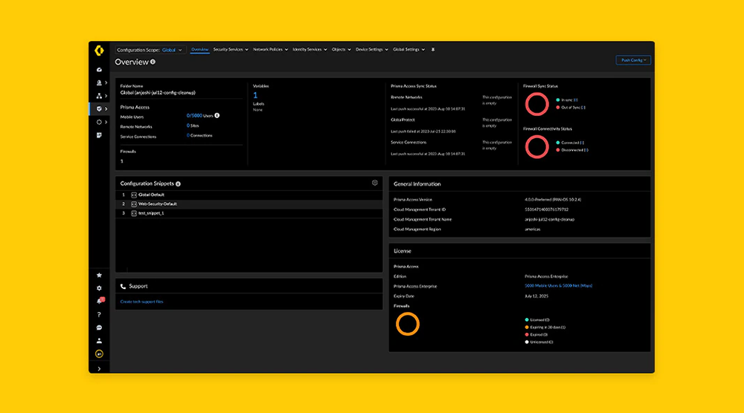Open the chat bubble icon in sidebar
The width and height of the screenshot is (744, 413).
tap(99, 328)
